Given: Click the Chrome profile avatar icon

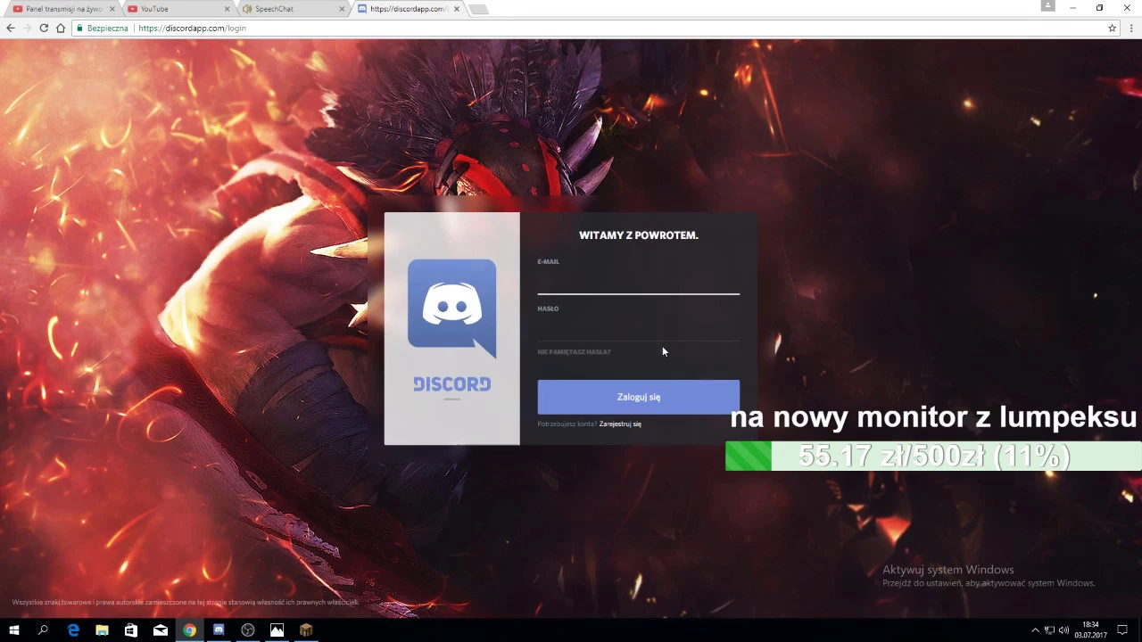Looking at the screenshot, I should click(x=1048, y=5).
